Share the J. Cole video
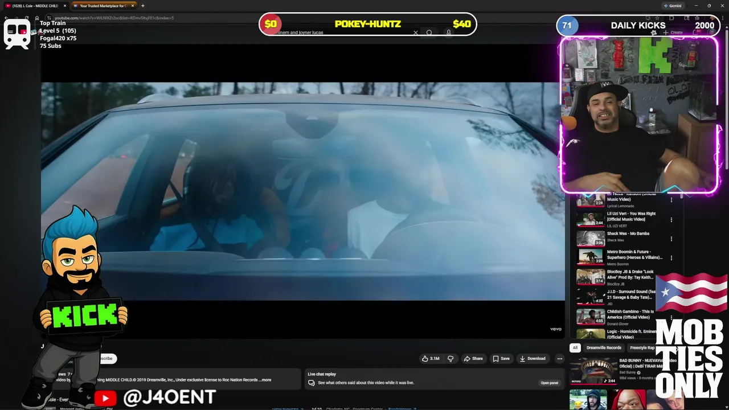The image size is (729, 410). tap(473, 359)
